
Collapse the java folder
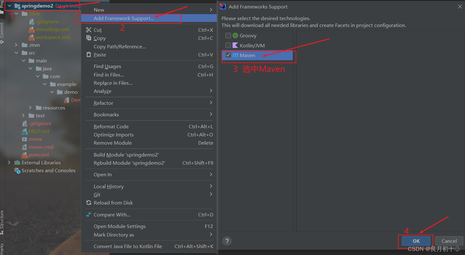(31, 68)
